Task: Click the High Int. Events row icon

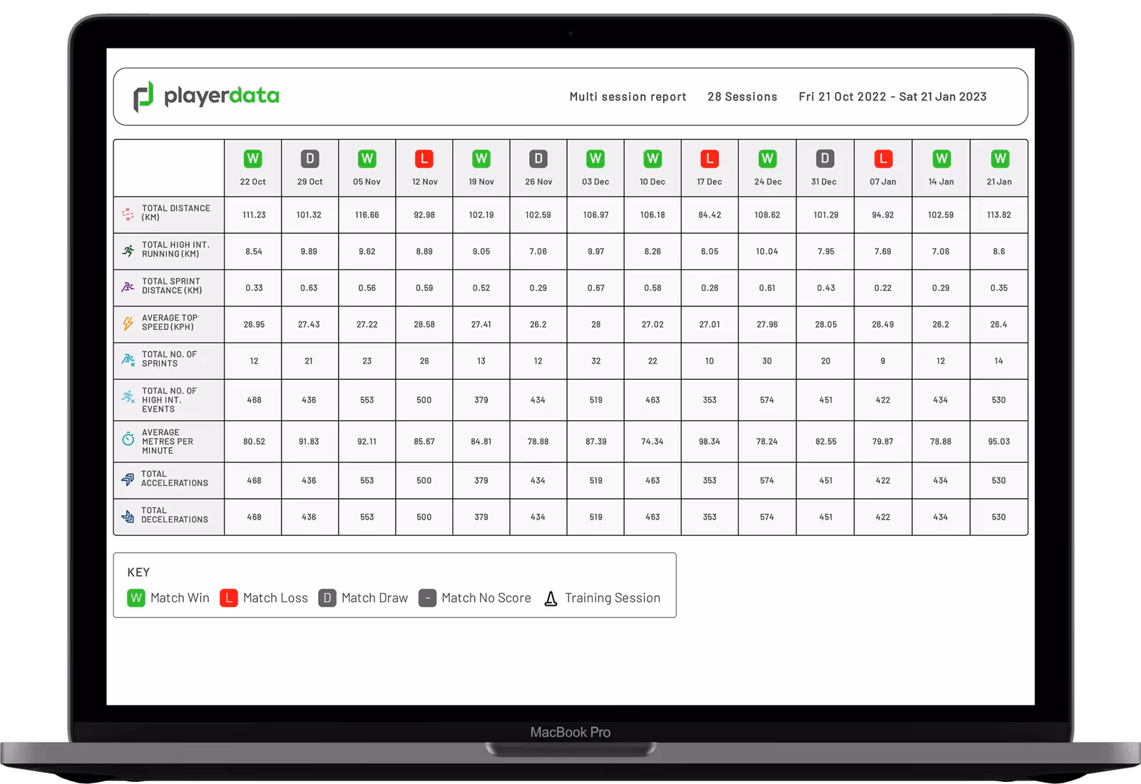Action: click(x=128, y=397)
